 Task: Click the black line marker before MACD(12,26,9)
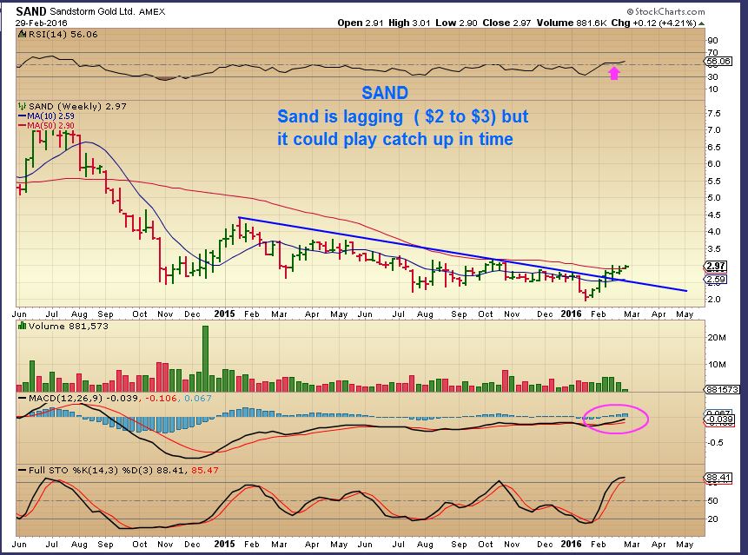click(x=22, y=398)
